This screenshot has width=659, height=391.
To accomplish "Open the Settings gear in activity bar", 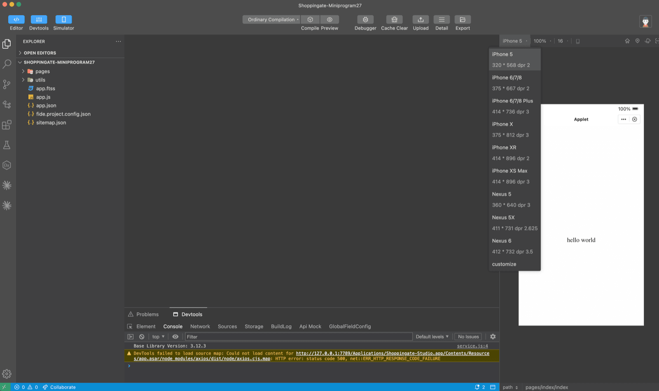I will coord(7,374).
